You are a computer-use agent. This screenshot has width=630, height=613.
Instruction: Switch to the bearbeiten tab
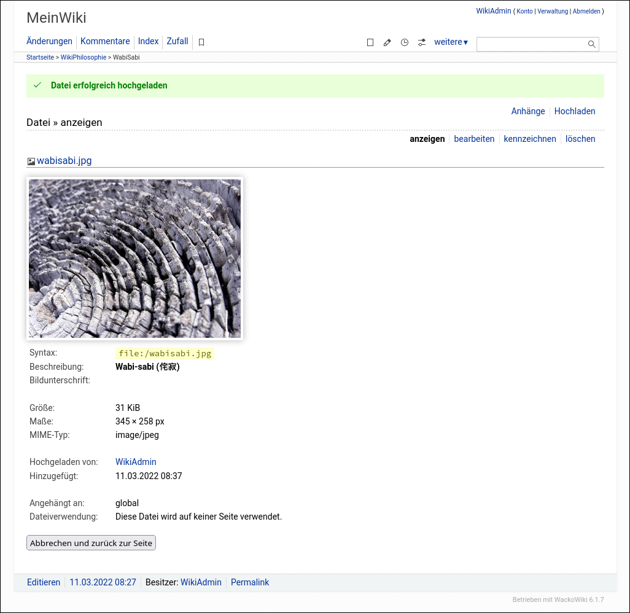(474, 139)
